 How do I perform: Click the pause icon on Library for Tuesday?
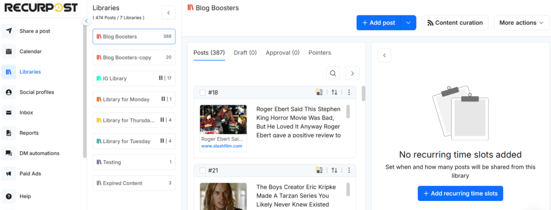pyautogui.click(x=162, y=141)
